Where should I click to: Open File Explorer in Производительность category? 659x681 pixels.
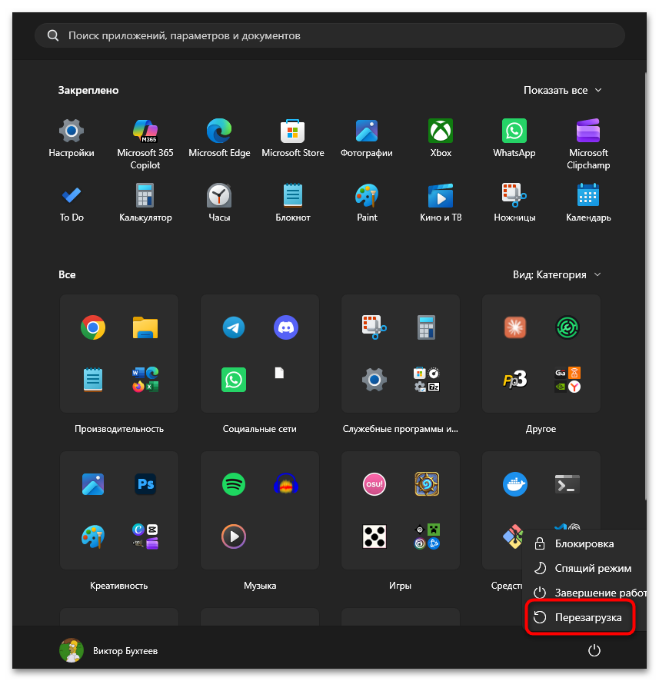point(145,327)
